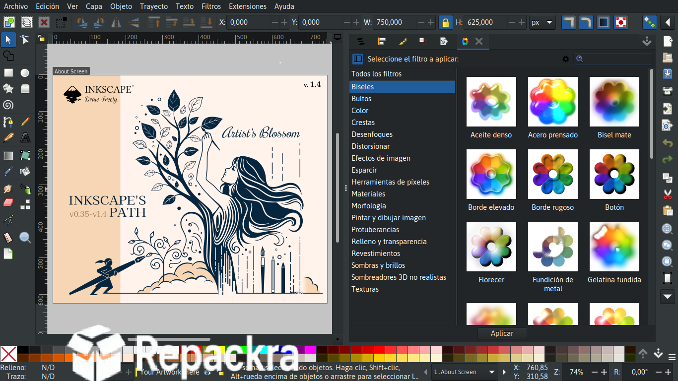Toggle scale stroke width button

click(569, 22)
